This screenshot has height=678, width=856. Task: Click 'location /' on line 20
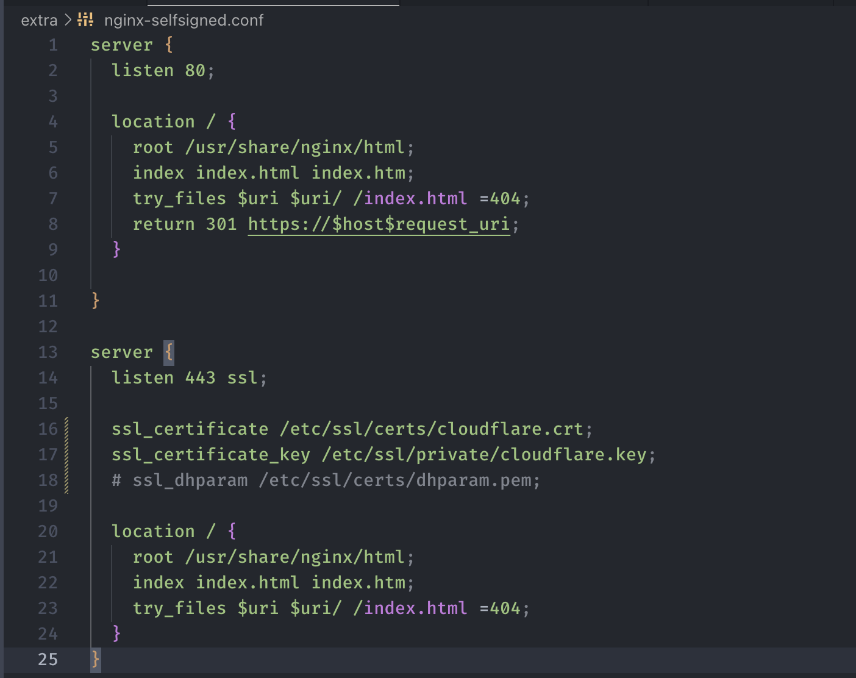tap(163, 532)
